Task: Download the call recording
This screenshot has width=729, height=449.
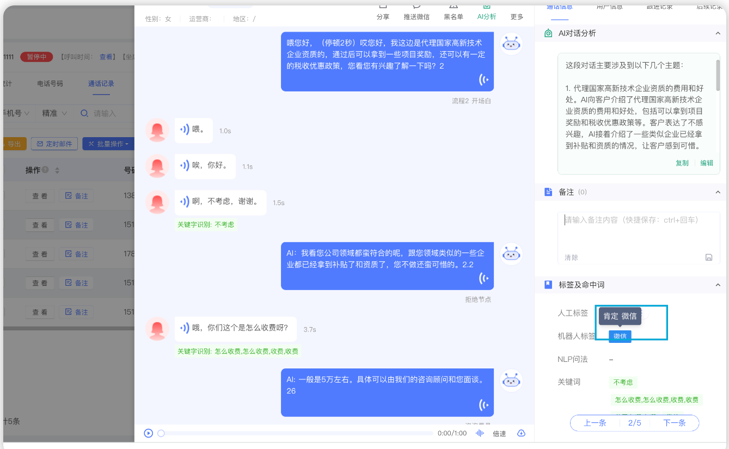Action: tap(521, 433)
